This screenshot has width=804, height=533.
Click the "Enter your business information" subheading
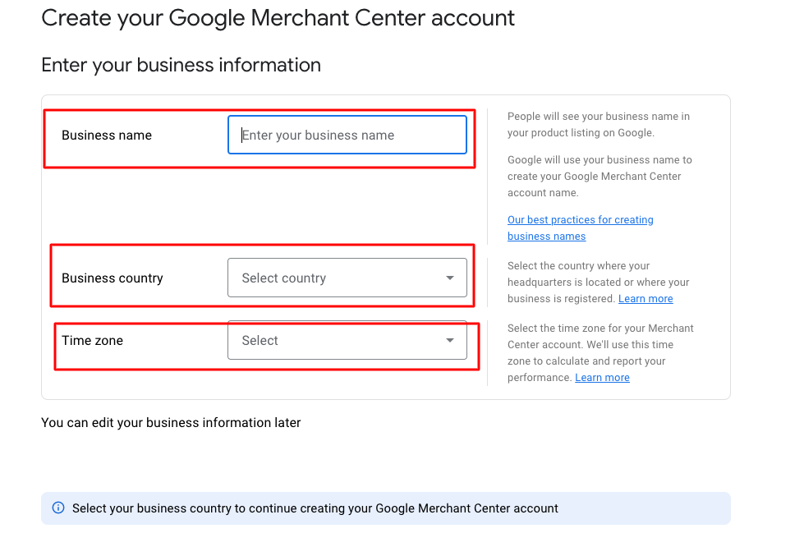[181, 65]
